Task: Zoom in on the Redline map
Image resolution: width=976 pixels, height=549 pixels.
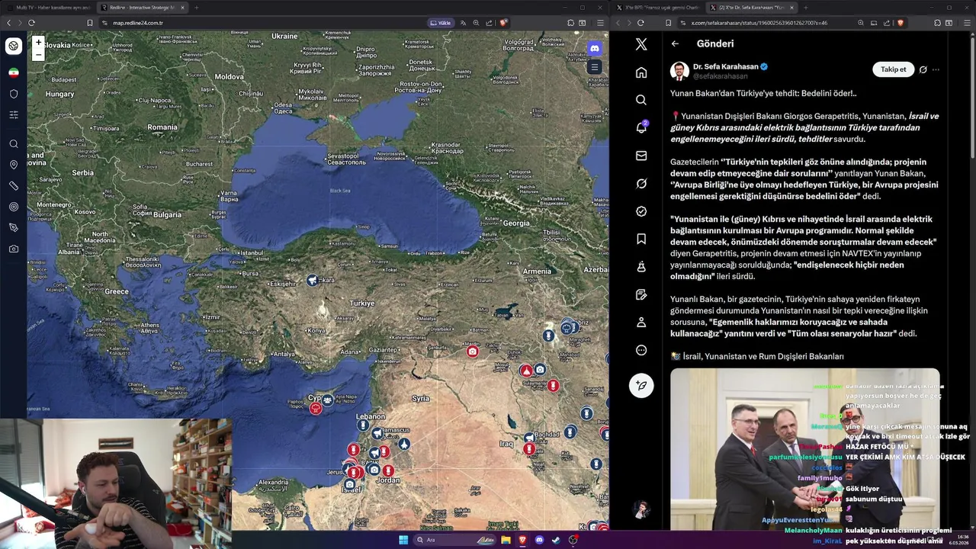Action: [38, 43]
